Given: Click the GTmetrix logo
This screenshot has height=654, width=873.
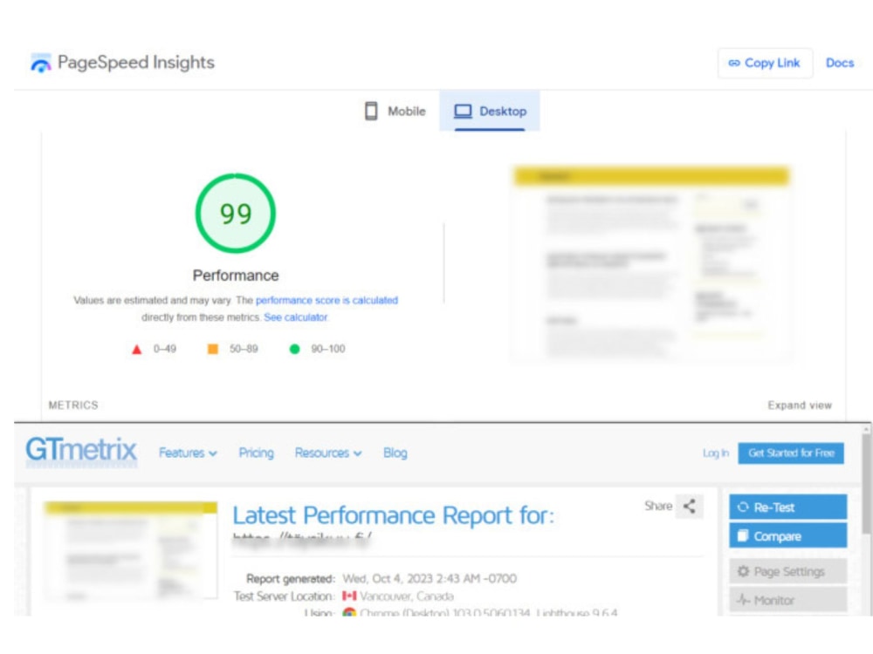Looking at the screenshot, I should pyautogui.click(x=81, y=451).
